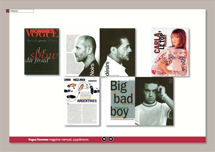Click the Vogue Hommes caption text

[58, 140]
